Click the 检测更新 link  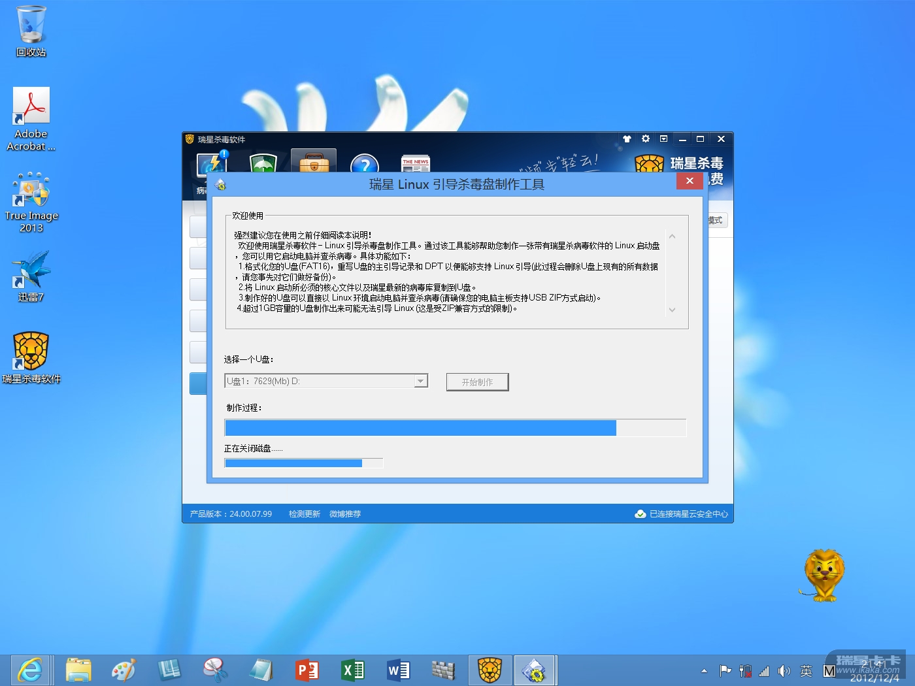click(x=305, y=514)
